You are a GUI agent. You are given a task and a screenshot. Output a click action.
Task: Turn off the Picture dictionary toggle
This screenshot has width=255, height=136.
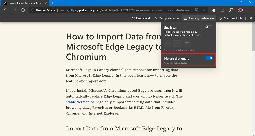tap(209, 58)
